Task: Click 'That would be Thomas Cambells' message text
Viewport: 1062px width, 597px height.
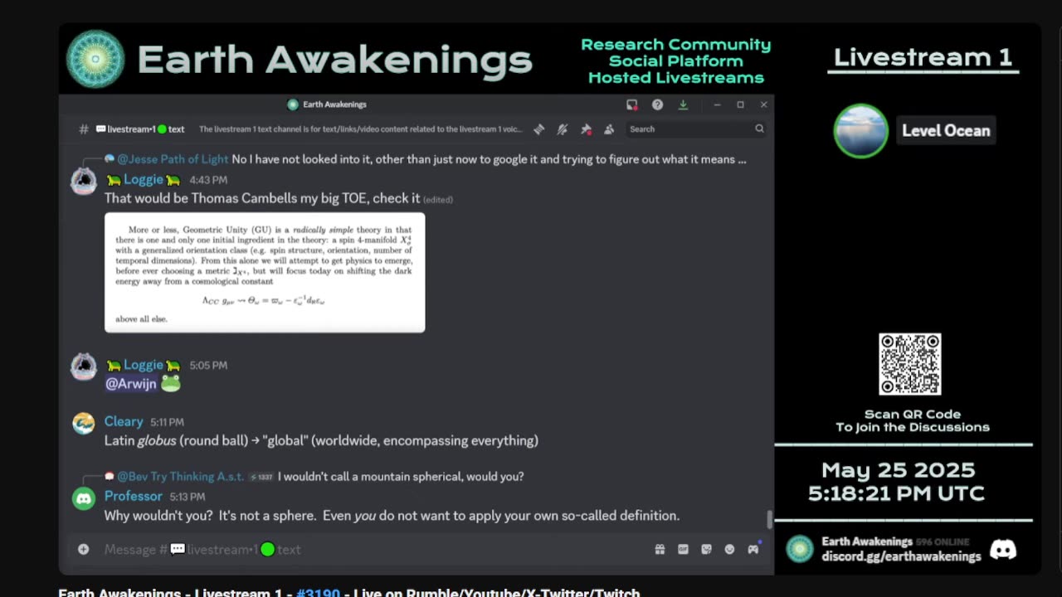Action: pos(262,198)
